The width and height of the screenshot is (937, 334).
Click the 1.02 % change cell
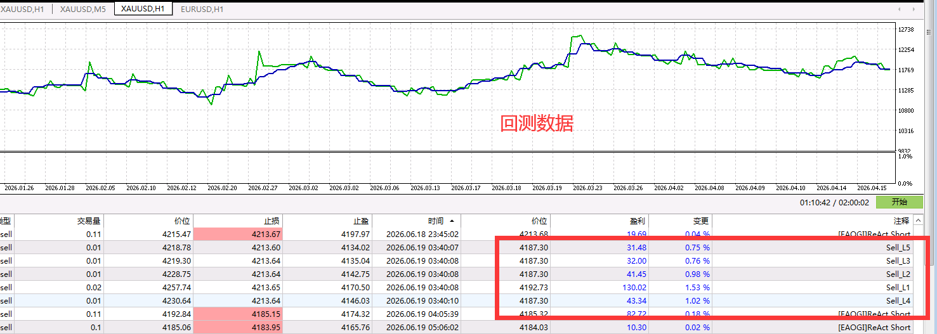tap(697, 300)
